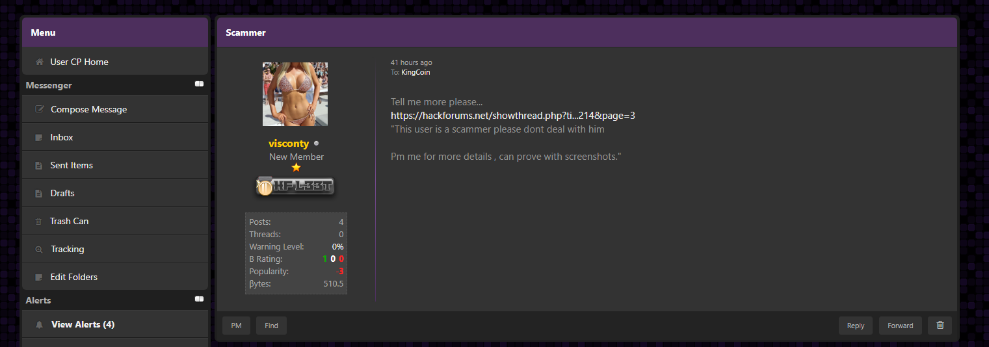Click the bell icon next to View Alerts

[40, 324]
